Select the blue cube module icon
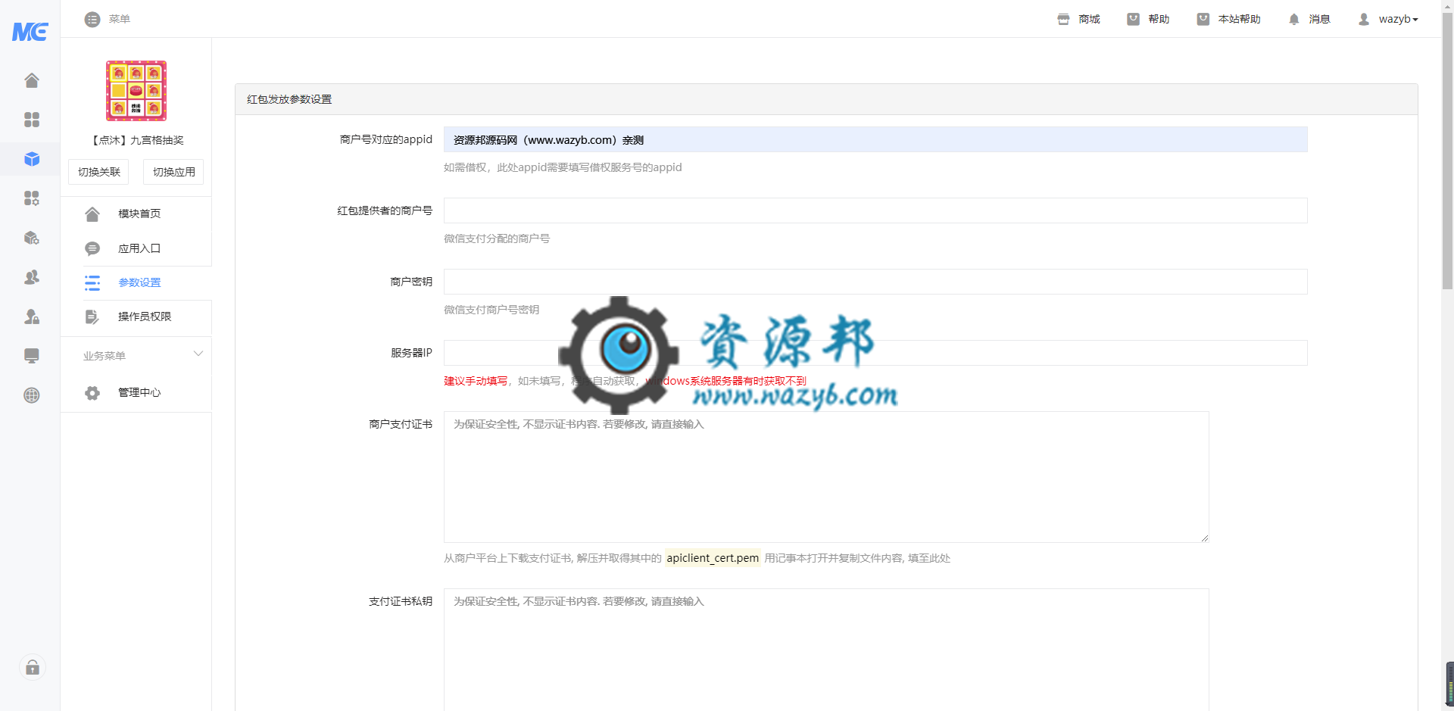 (32, 159)
